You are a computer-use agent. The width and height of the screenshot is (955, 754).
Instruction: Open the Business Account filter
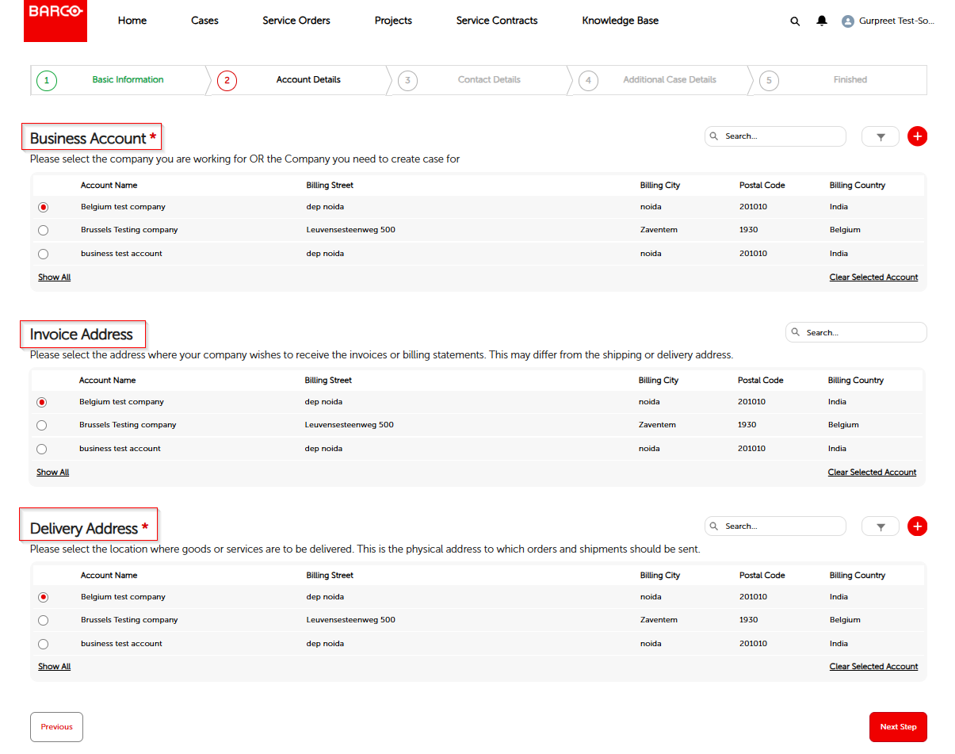point(880,136)
